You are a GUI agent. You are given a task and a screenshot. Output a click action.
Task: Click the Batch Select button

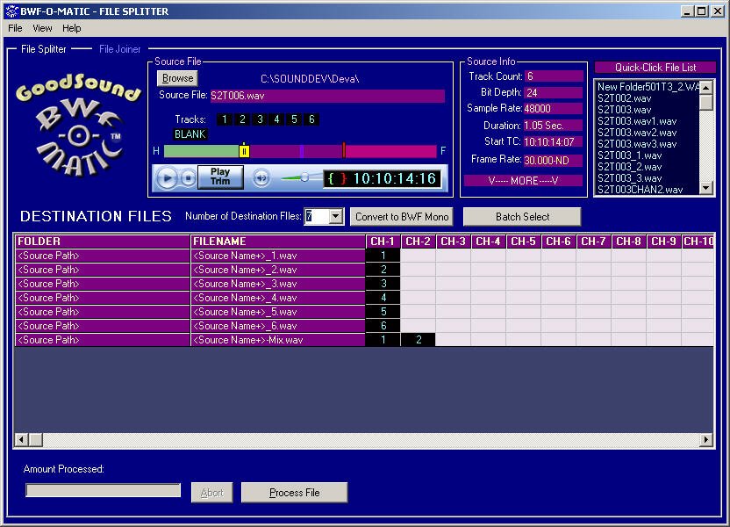[x=522, y=217]
